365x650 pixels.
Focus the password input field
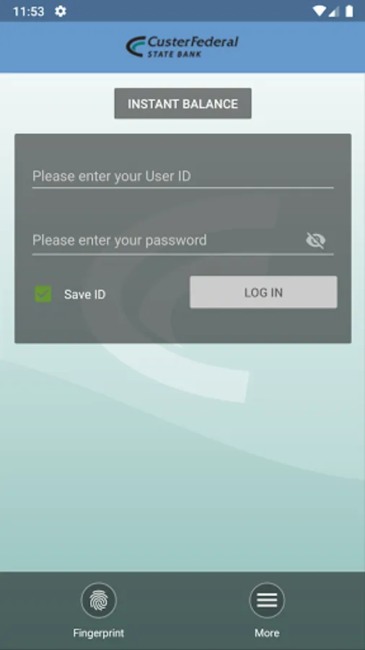[167, 240]
